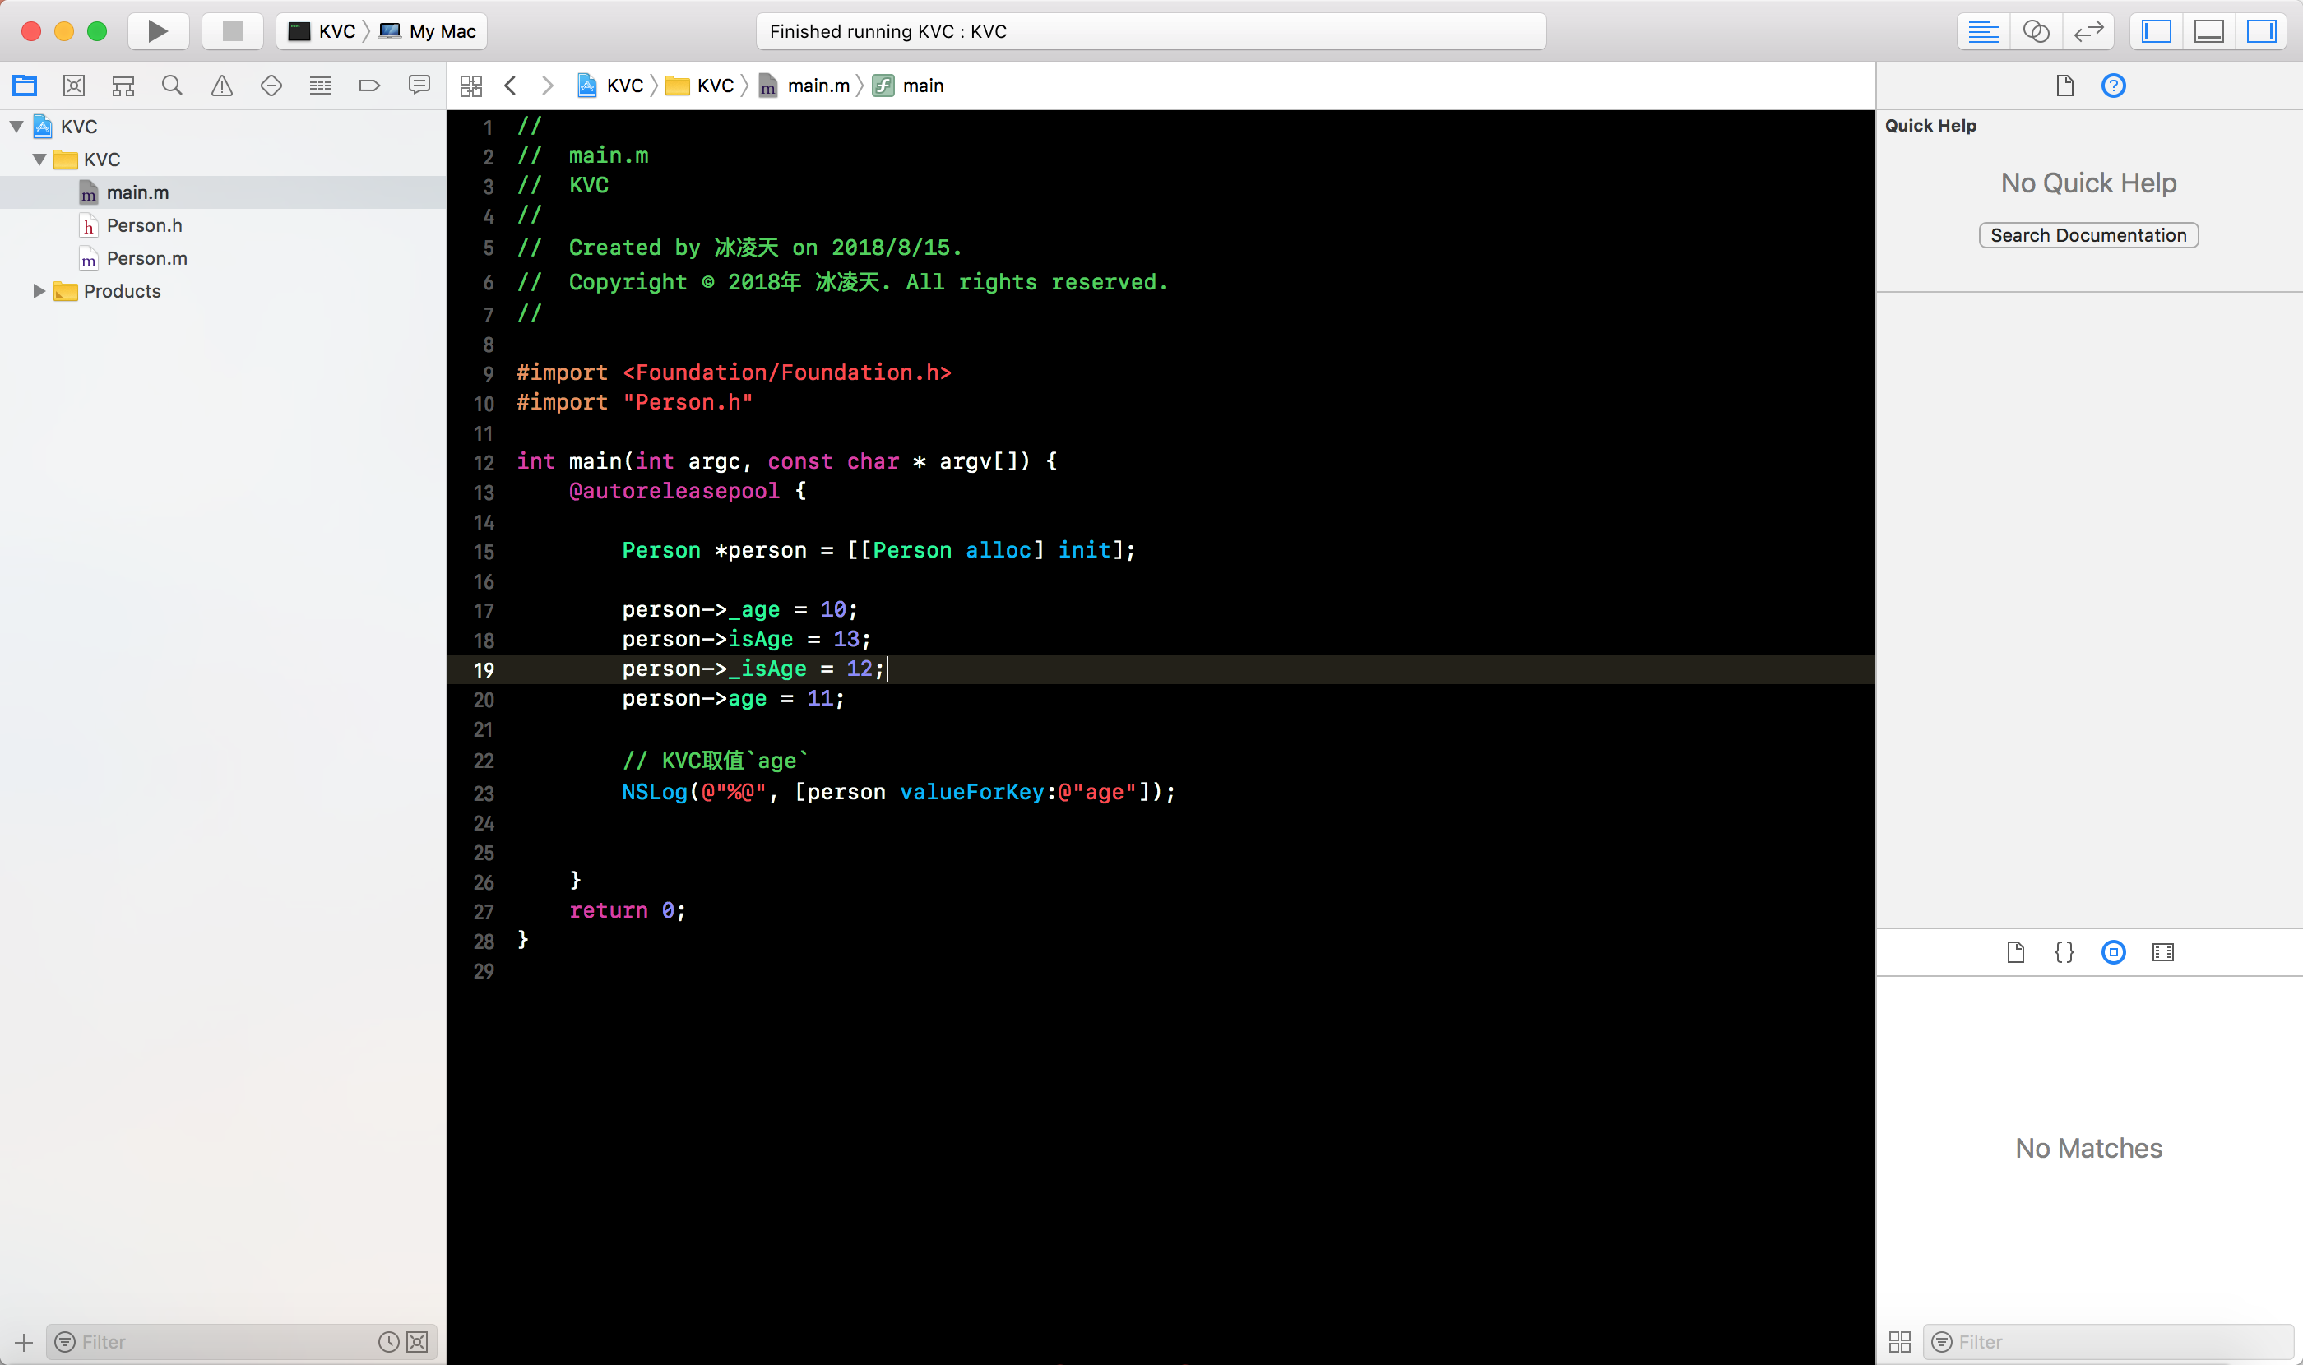
Task: Show the Issue navigator warning icon
Action: coord(222,86)
